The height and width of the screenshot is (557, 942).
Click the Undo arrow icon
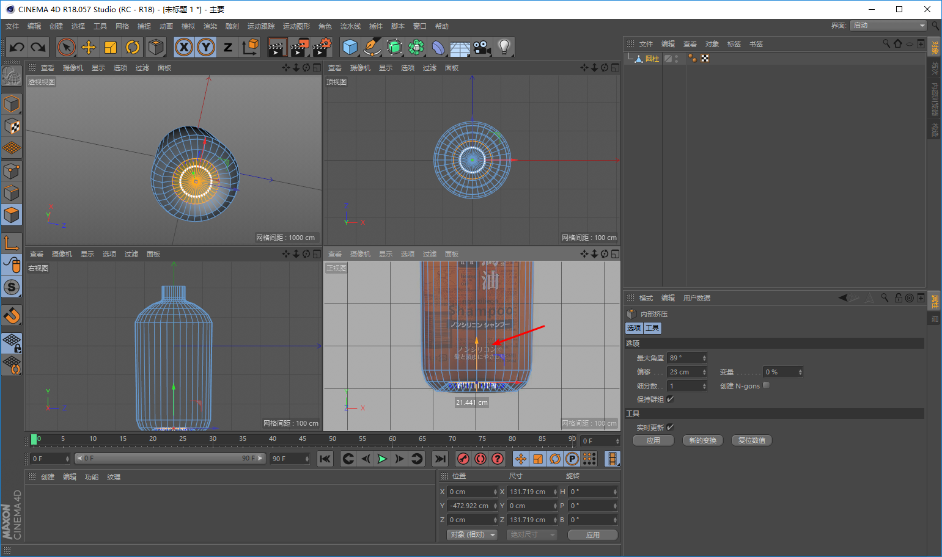(17, 47)
